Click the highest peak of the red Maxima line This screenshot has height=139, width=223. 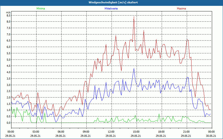(x=134, y=17)
